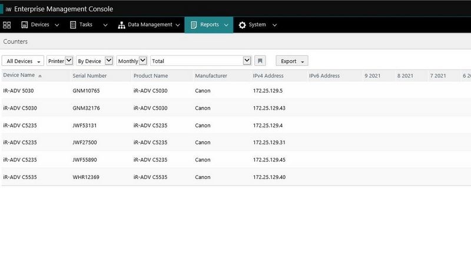This screenshot has width=471, height=265.
Task: Click the bookmark icon beside Total
Action: pyautogui.click(x=260, y=61)
